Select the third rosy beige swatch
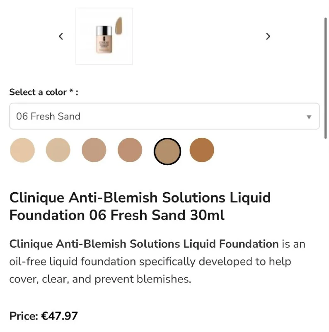This screenshot has width=329, height=332. point(94,150)
